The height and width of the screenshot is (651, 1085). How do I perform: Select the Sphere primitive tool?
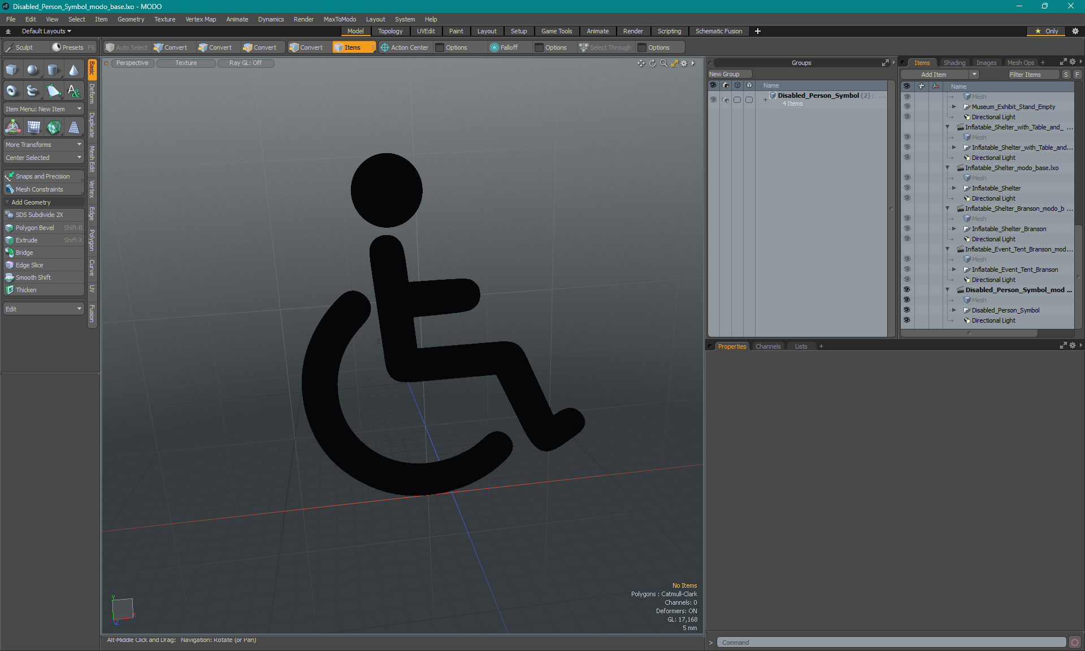coord(33,70)
